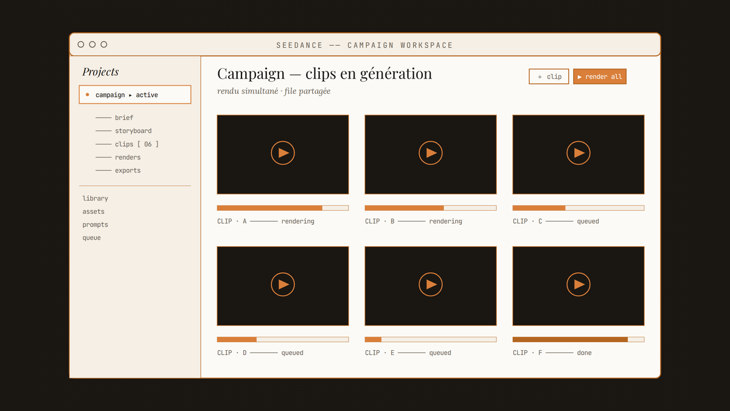
Task: Open the brief section
Action: coord(124,118)
